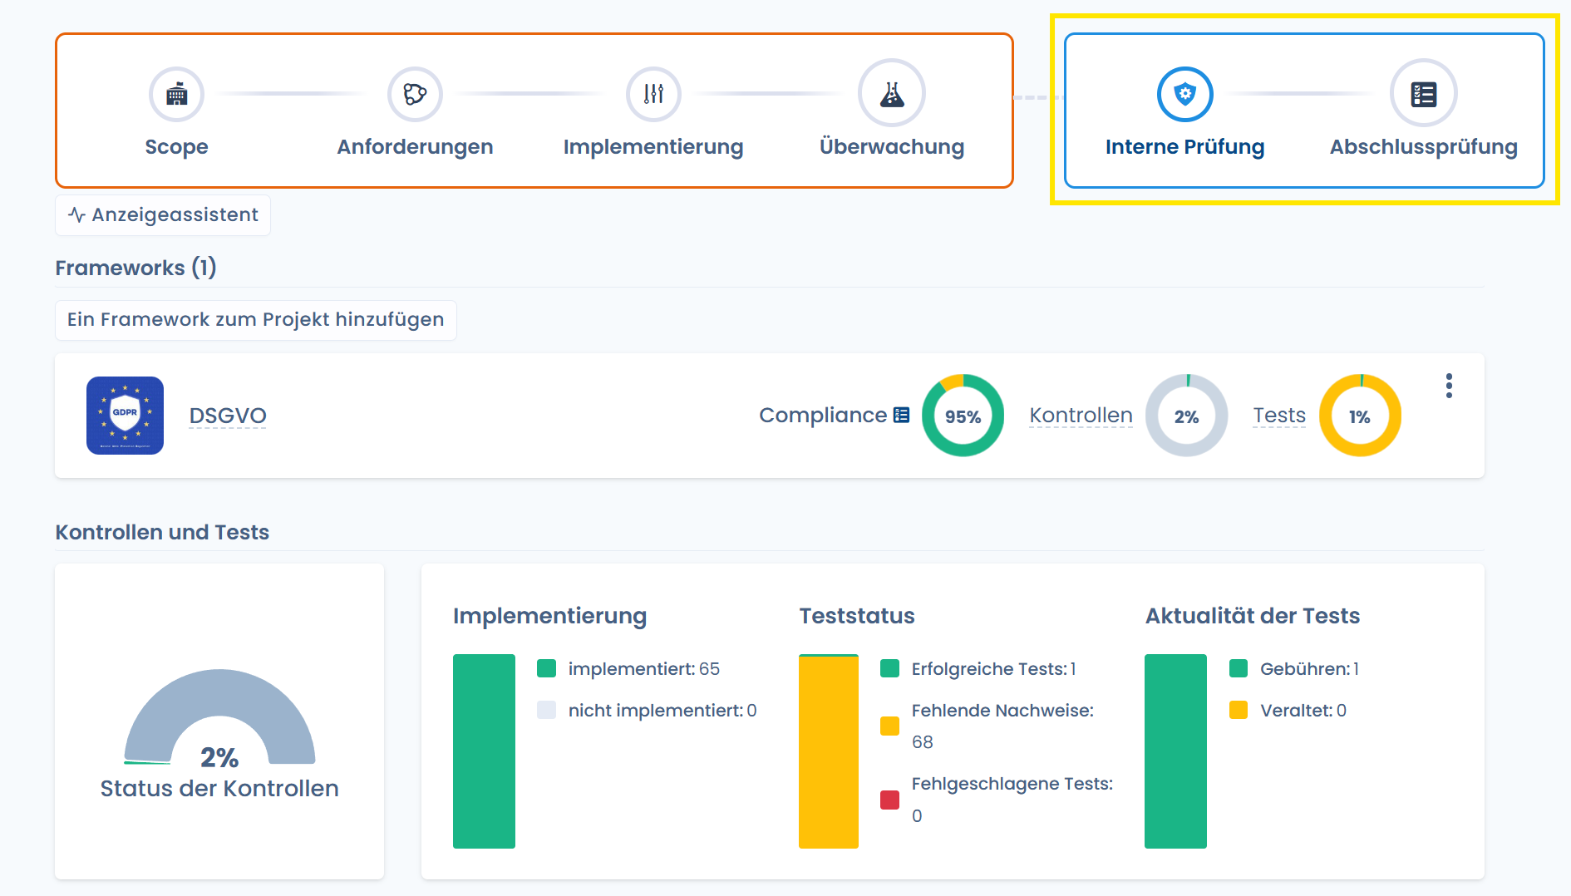
Task: Click the green implementiert legend swatch
Action: click(x=546, y=668)
